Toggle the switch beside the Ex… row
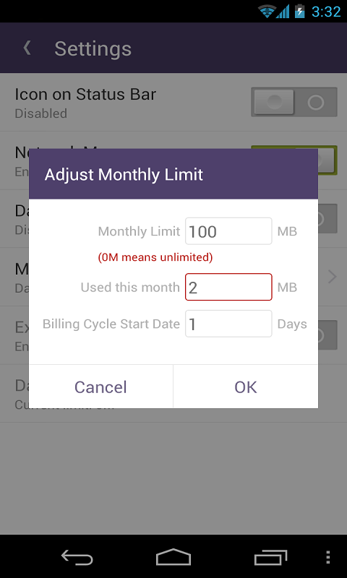Image resolution: width=347 pixels, height=578 pixels. point(327,335)
